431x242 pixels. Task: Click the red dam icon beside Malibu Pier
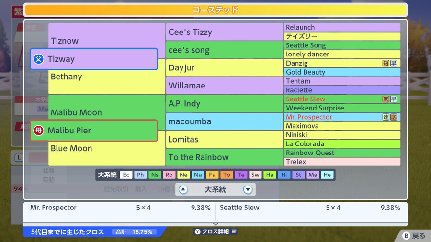(x=38, y=131)
